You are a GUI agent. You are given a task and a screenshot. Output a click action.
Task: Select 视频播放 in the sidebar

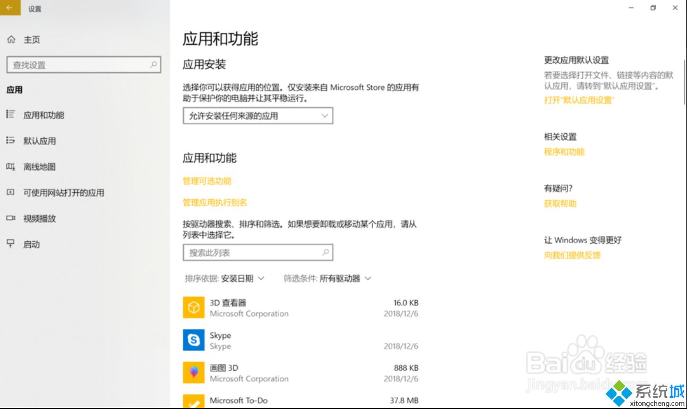click(39, 218)
